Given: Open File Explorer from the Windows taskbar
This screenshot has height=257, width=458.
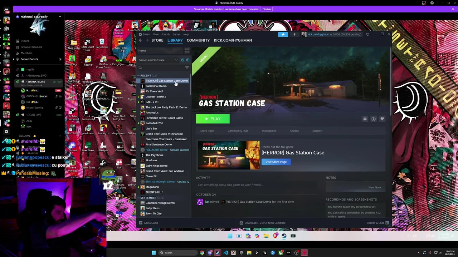Looking at the screenshot, I should [x=249, y=253].
